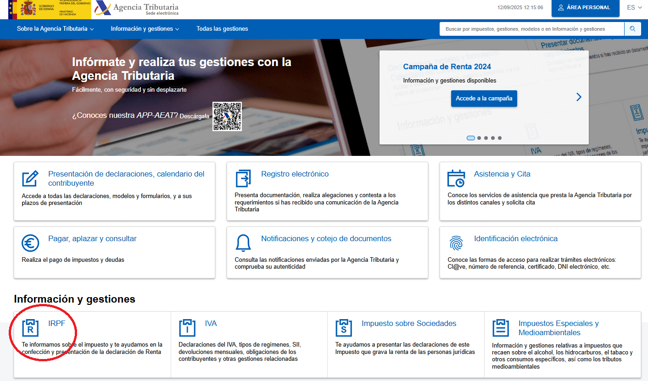648x381 pixels.
Task: Expand the Información y gestiones menu
Action: 145,29
